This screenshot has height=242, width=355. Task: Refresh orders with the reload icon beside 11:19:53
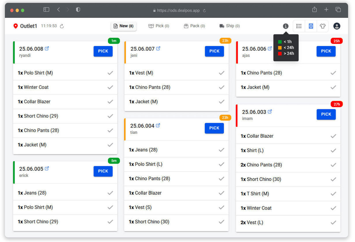point(62,26)
